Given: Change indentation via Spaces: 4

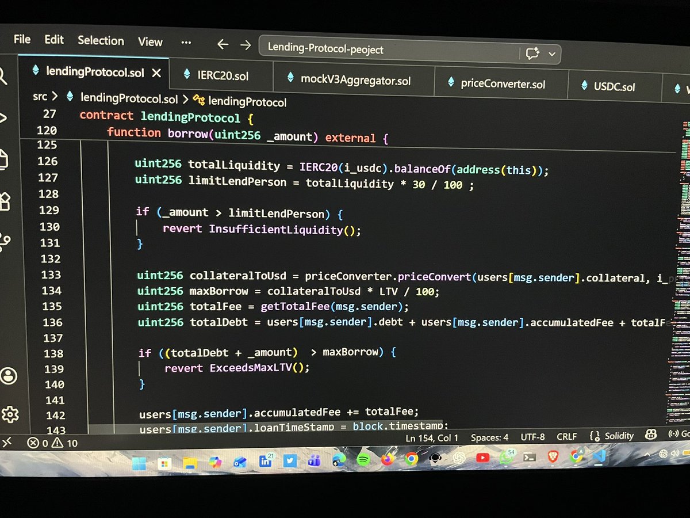Looking at the screenshot, I should pyautogui.click(x=489, y=437).
